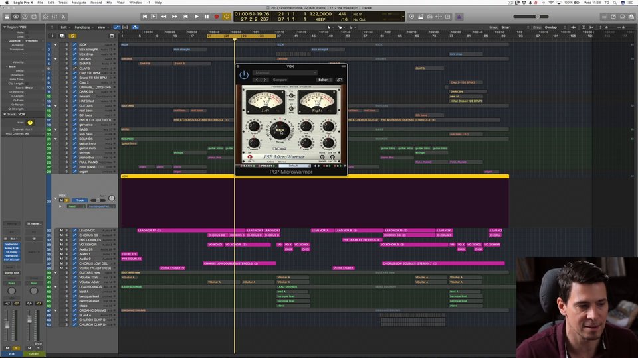Open the Navigate menu

tap(79, 3)
